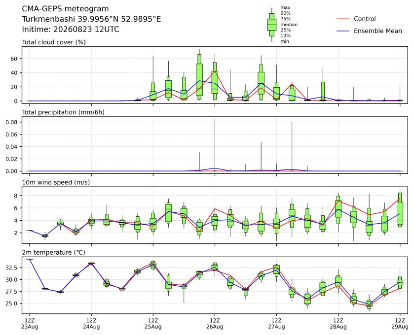Click the precipitation spike at 12Z 26Aug

[x=215, y=145]
